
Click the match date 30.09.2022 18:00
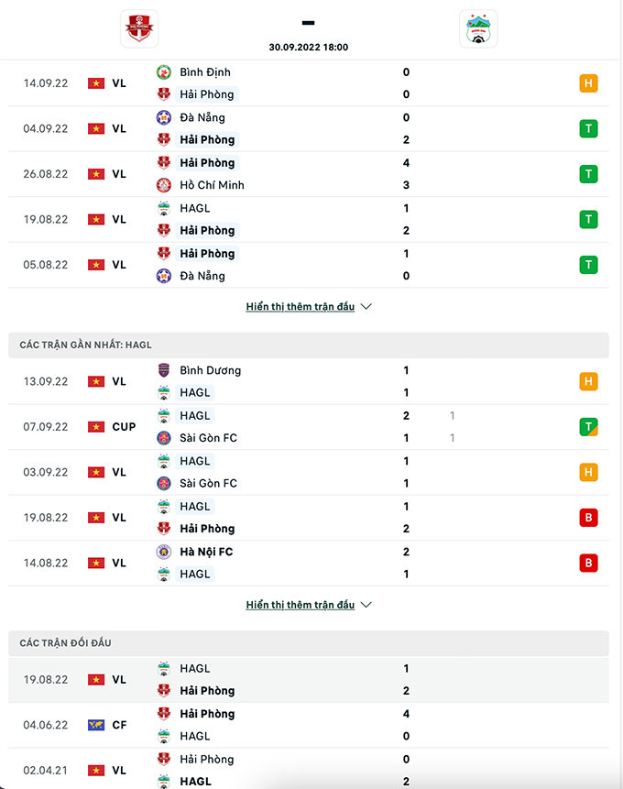point(309,47)
